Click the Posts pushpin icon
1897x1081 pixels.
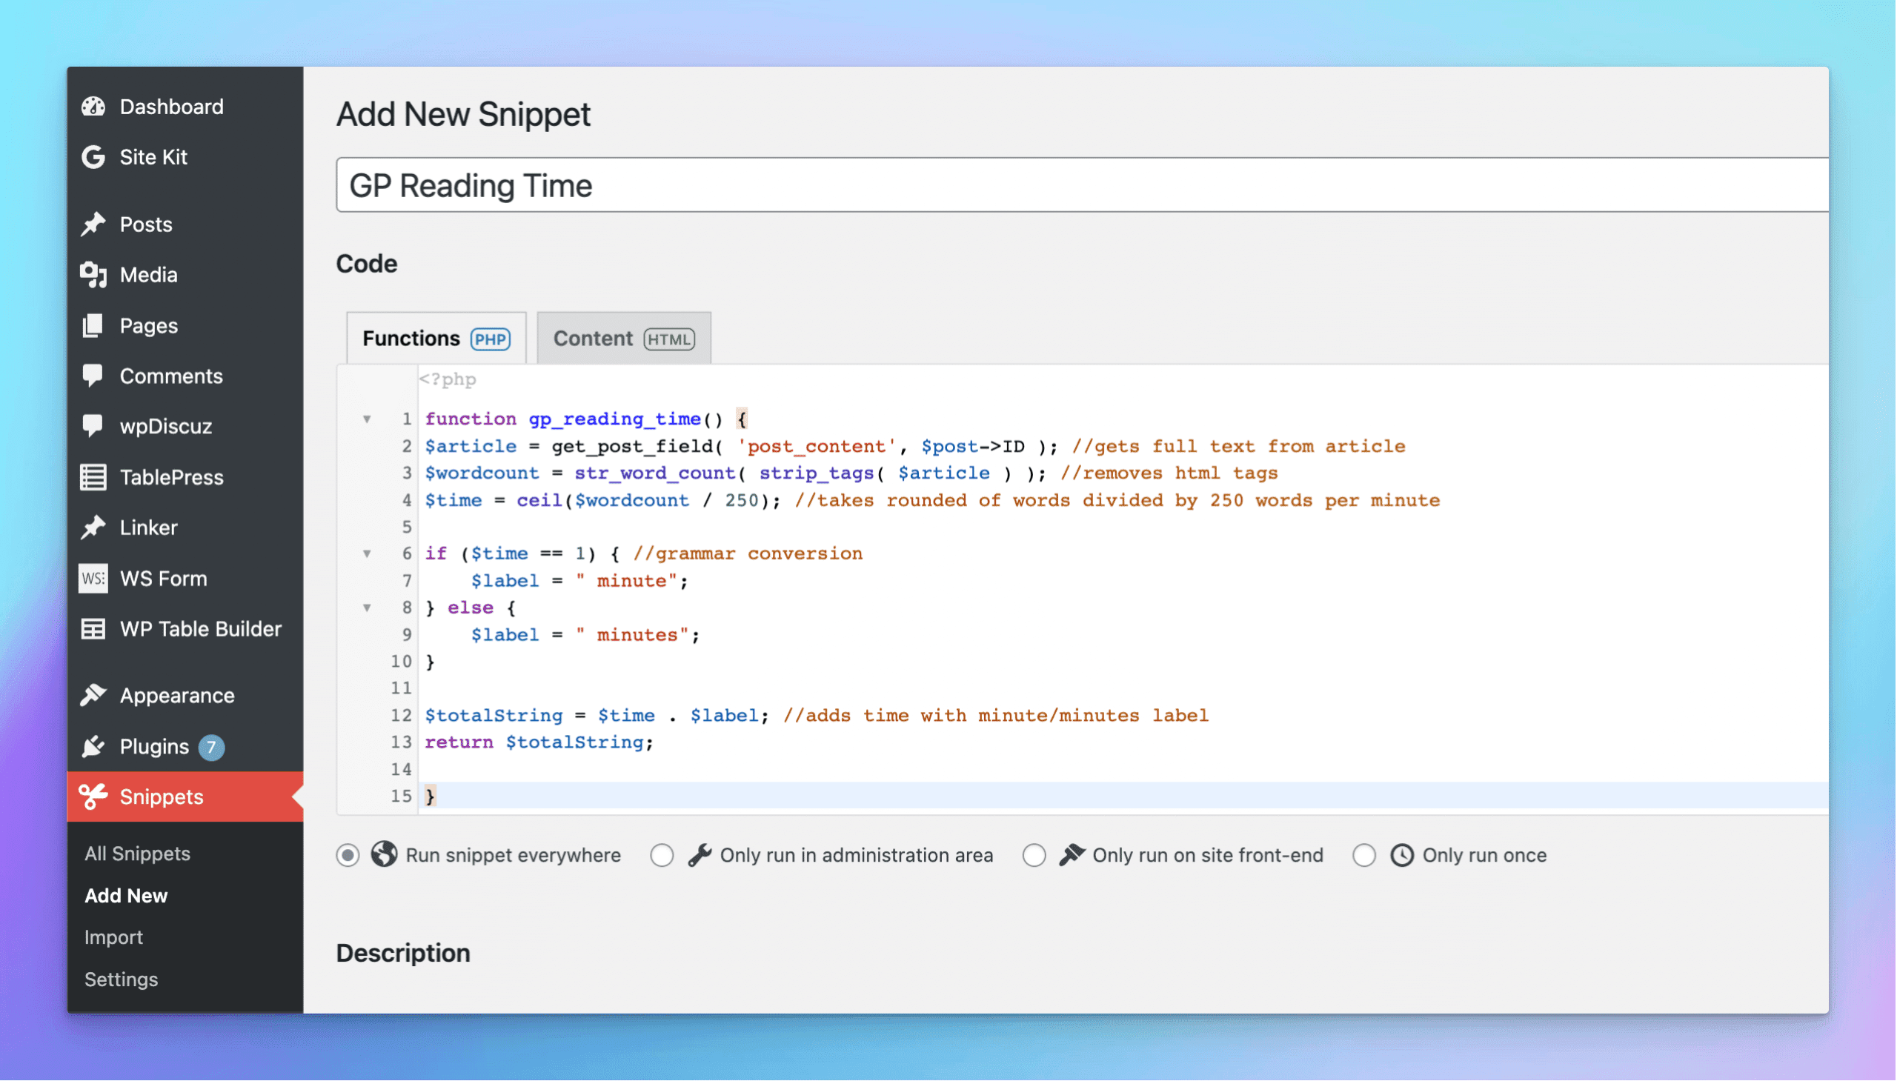click(93, 224)
